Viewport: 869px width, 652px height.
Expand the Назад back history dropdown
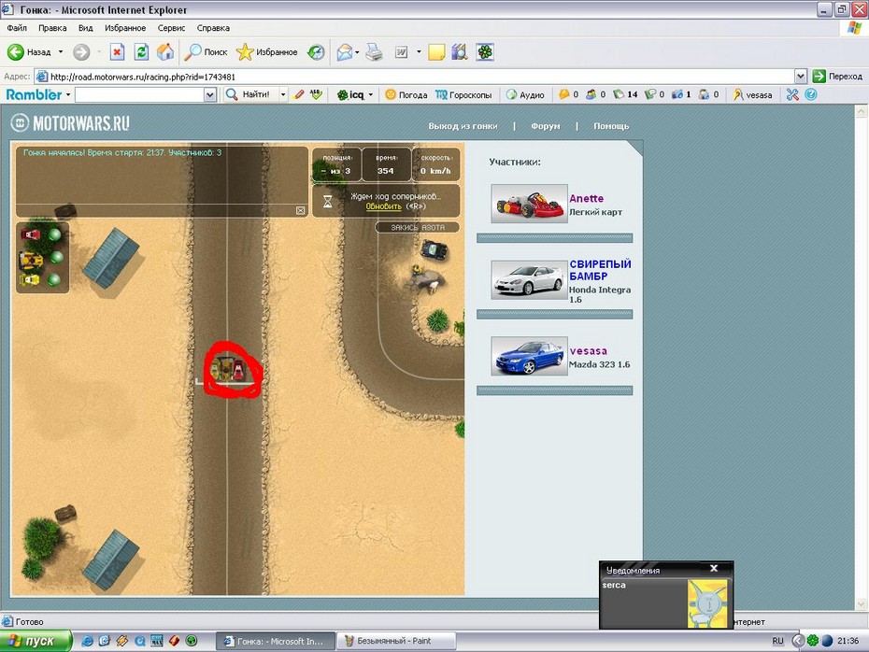point(61,52)
